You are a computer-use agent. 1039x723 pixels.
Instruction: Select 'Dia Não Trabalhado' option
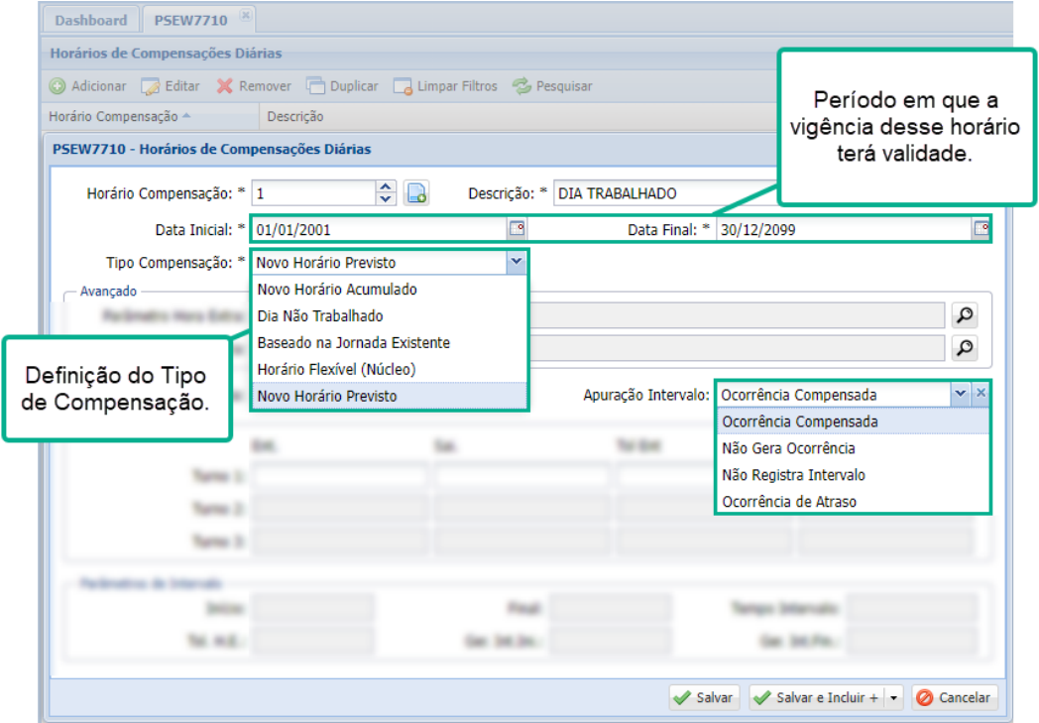coord(320,315)
